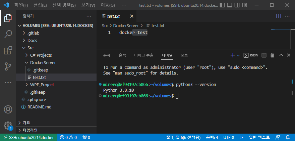295x141 pixels.
Task: Split the terminal
Action: click(264, 55)
